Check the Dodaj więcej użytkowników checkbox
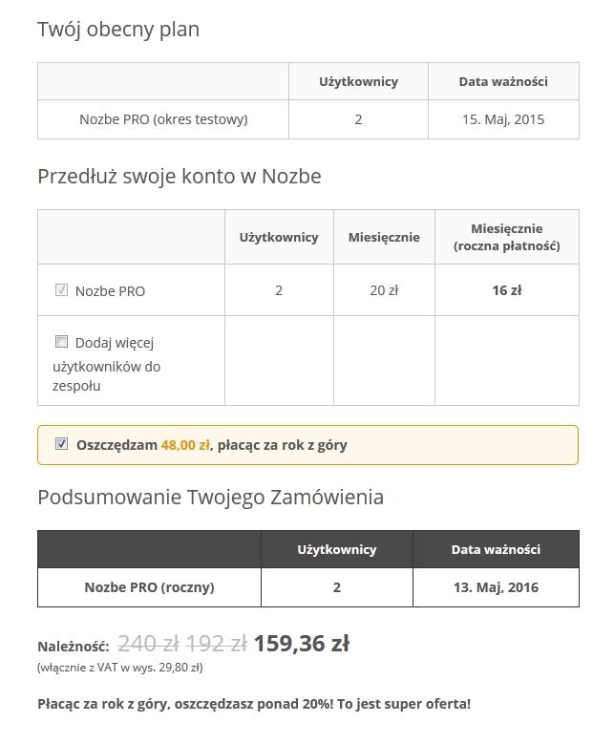 [x=62, y=341]
